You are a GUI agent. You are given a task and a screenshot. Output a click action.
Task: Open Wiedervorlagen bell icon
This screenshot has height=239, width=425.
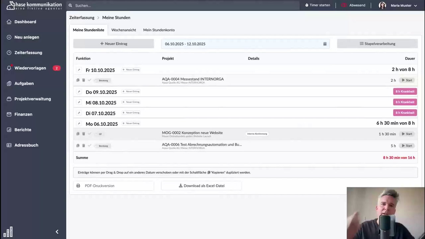point(9,68)
